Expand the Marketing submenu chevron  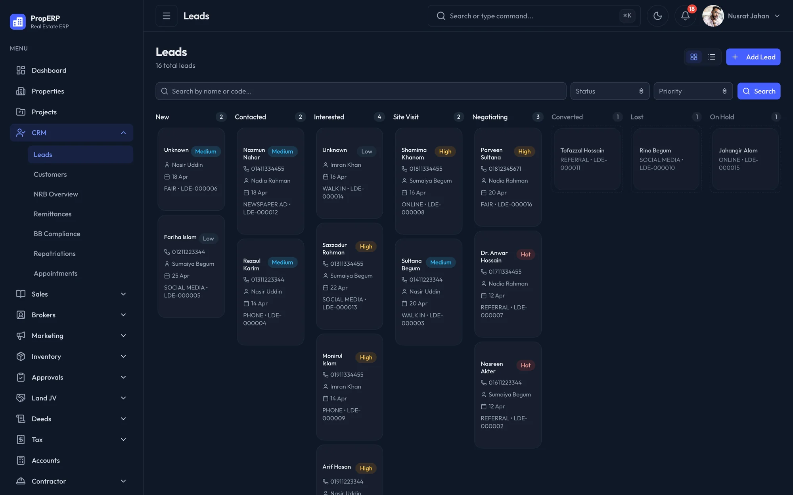[x=123, y=336]
